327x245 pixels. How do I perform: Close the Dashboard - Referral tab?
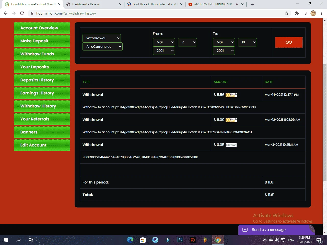pyautogui.click(x=120, y=4)
